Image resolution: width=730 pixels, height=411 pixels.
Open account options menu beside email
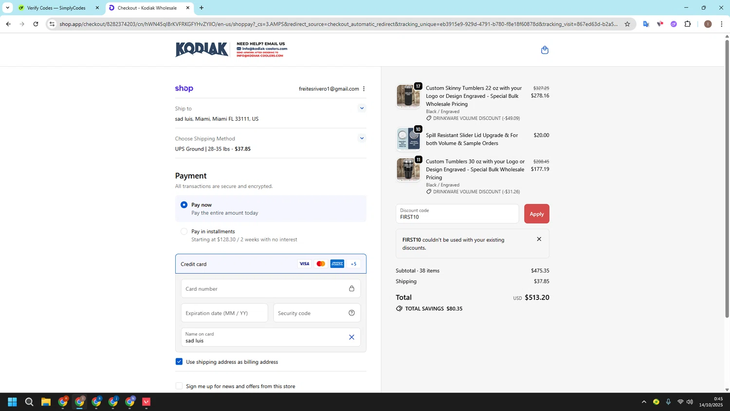(364, 89)
